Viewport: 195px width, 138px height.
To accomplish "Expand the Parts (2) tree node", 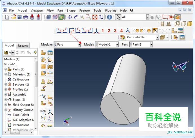I will 6,69.
